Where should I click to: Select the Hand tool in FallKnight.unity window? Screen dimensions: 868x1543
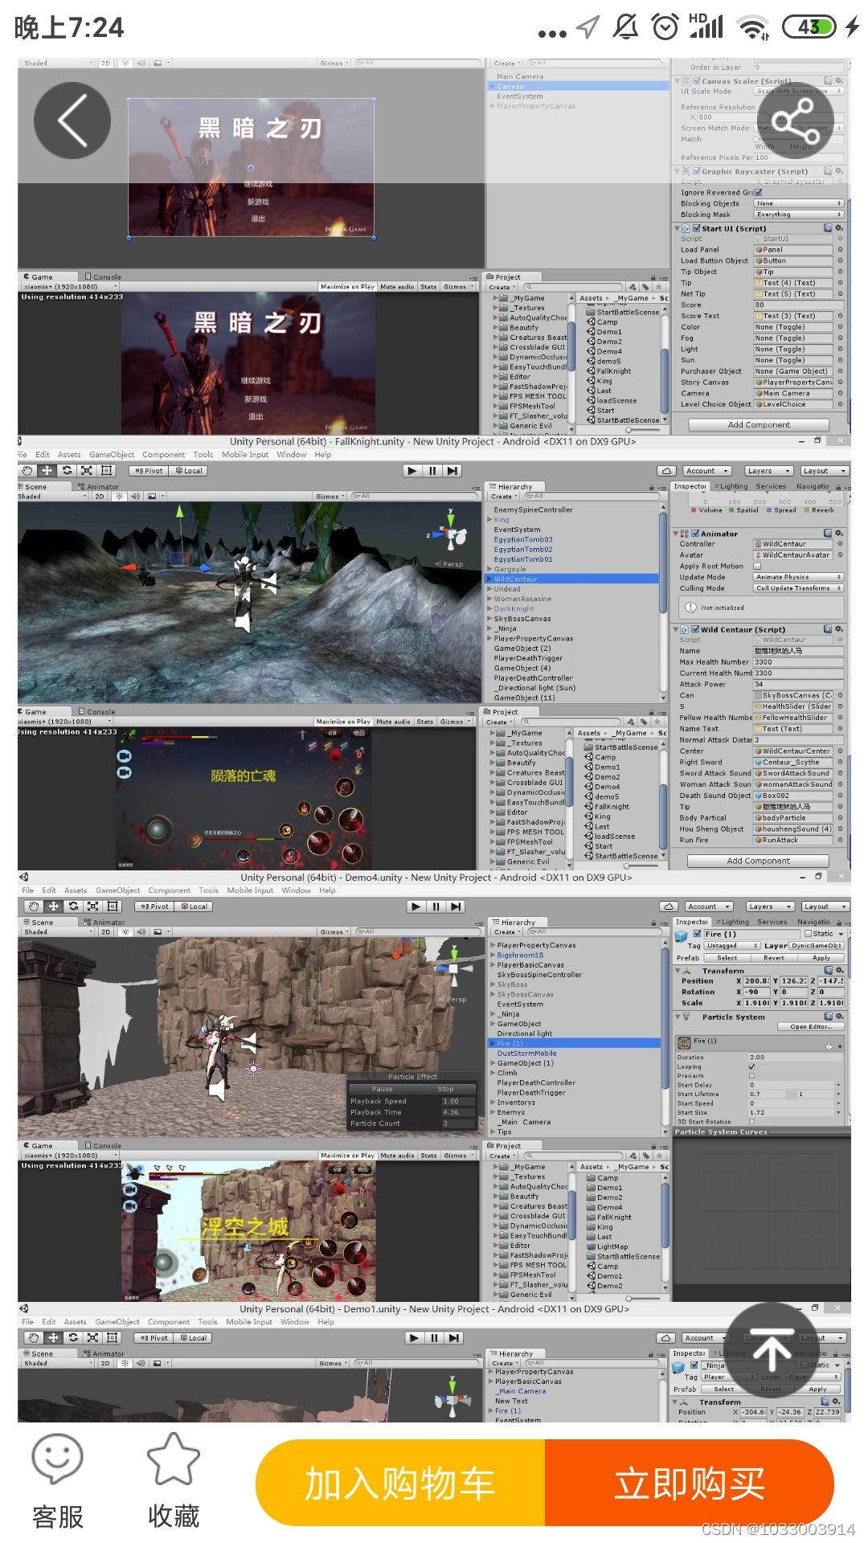coord(28,471)
